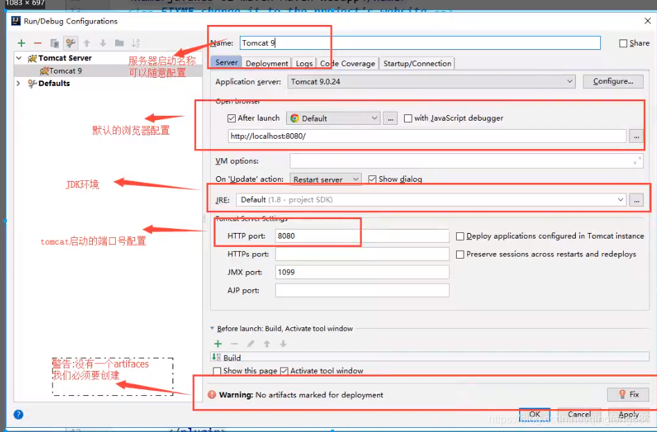
Task: Open edit defaults wrench icon
Action: [71, 43]
